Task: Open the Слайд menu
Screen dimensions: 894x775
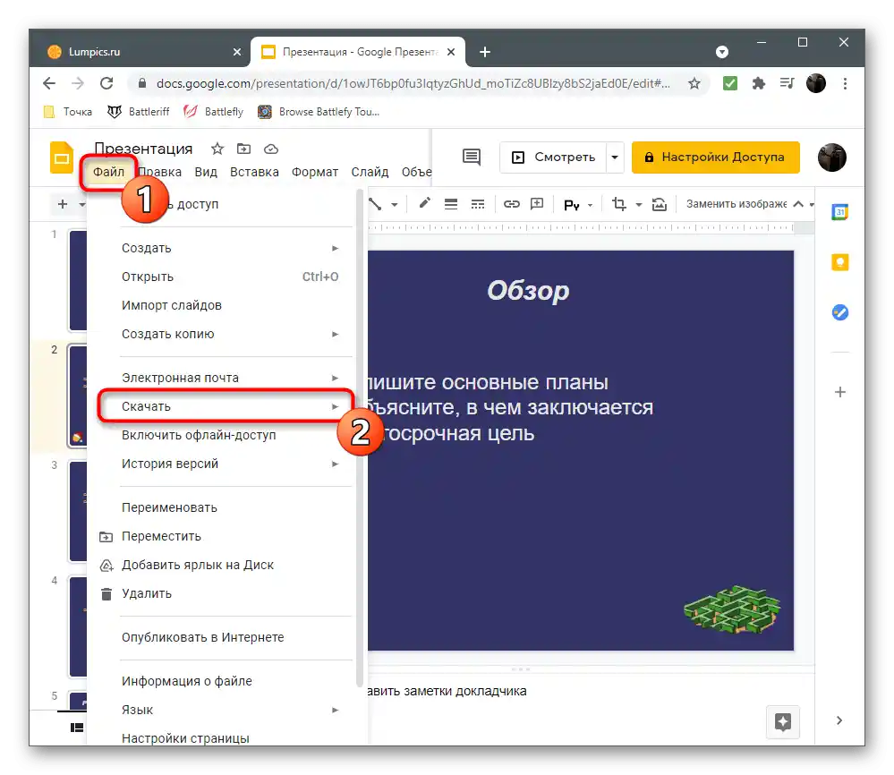Action: click(x=370, y=172)
